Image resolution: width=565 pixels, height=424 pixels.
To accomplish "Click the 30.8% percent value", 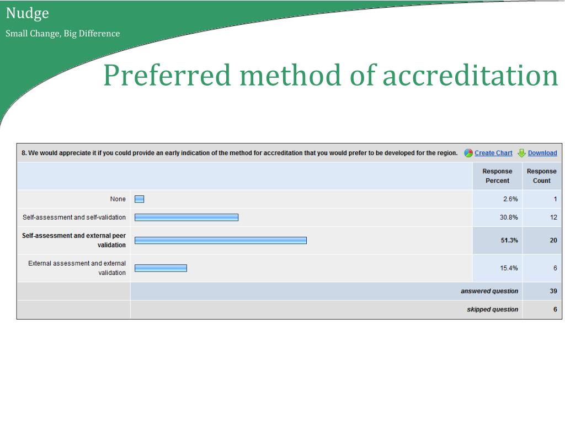I will pos(508,218).
